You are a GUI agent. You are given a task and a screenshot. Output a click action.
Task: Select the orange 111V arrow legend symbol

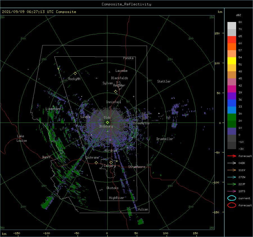232,170
